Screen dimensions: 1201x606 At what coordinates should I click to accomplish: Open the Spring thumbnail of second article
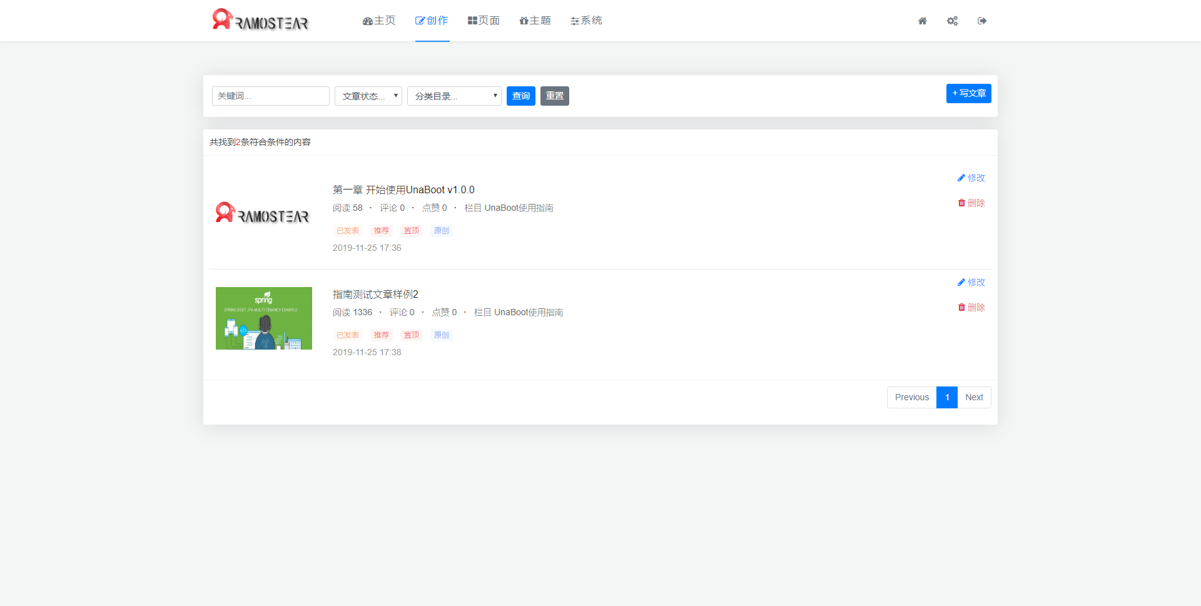pos(264,318)
